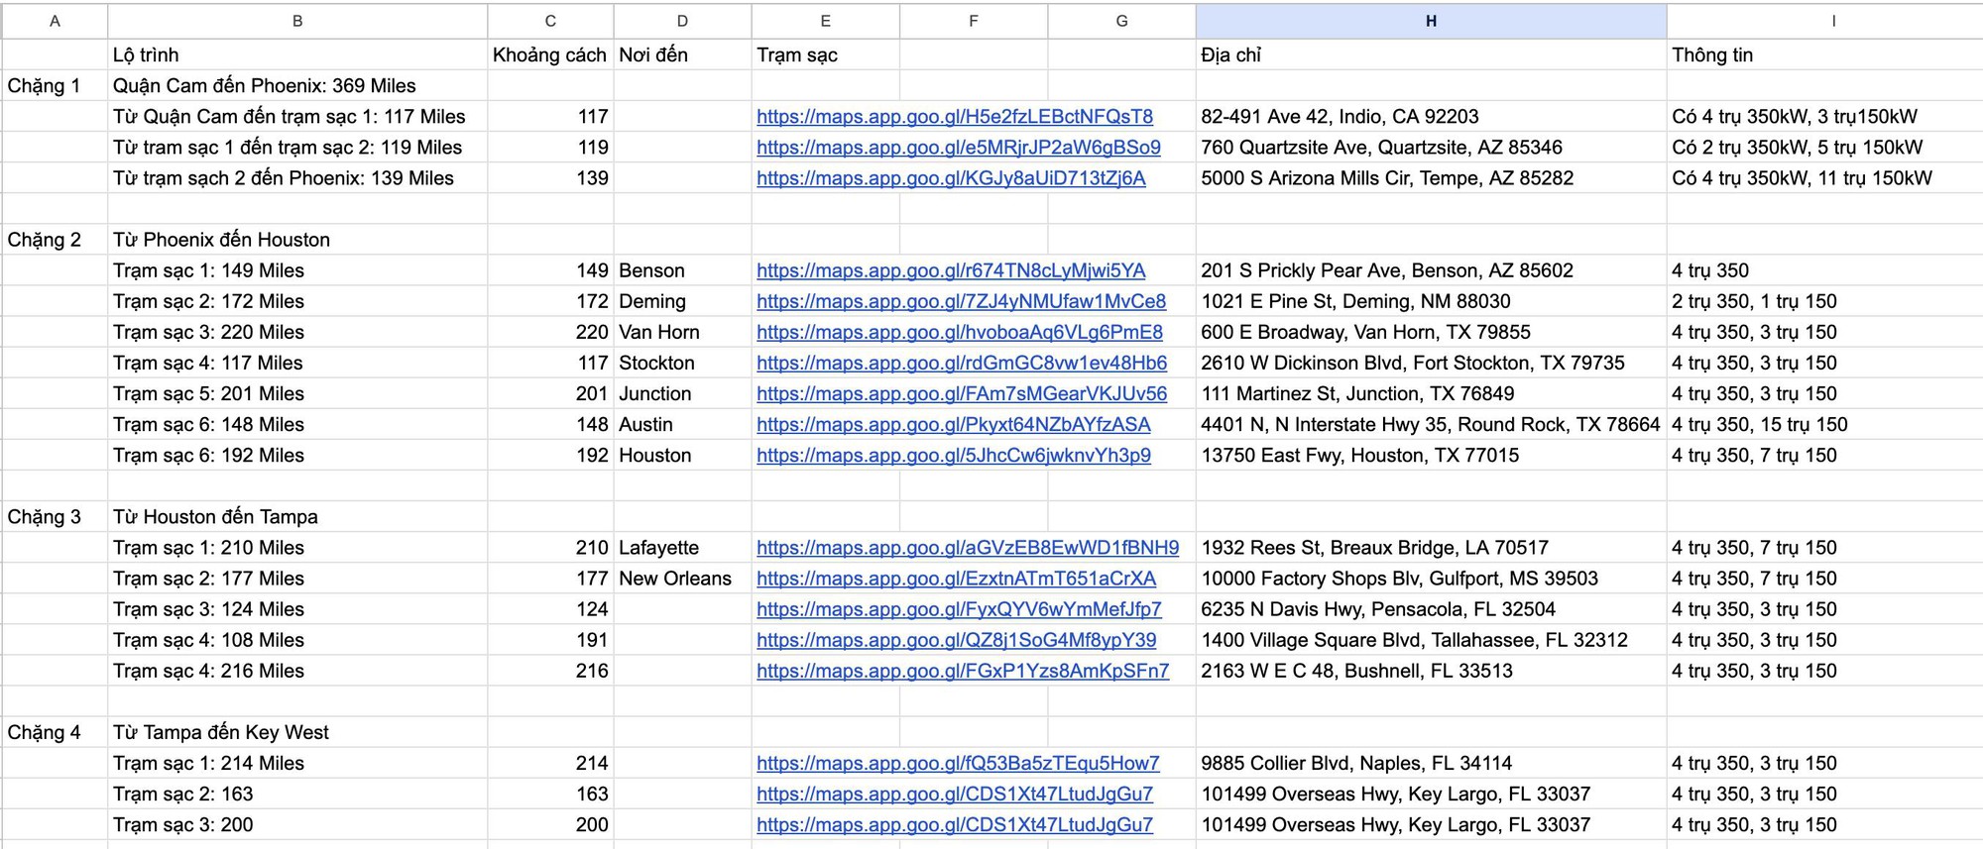Open the Stockton maps link rdGmGC8vw1ev48Hb6
Image resolution: width=1983 pixels, height=849 pixels.
(x=962, y=363)
